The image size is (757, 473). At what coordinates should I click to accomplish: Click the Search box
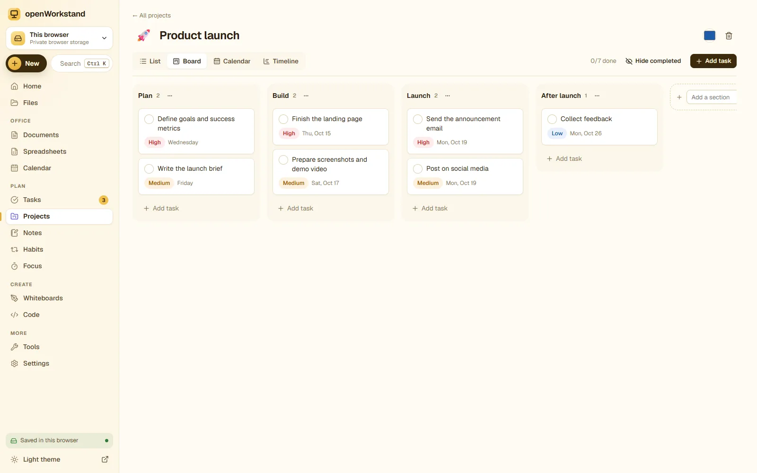coord(82,63)
